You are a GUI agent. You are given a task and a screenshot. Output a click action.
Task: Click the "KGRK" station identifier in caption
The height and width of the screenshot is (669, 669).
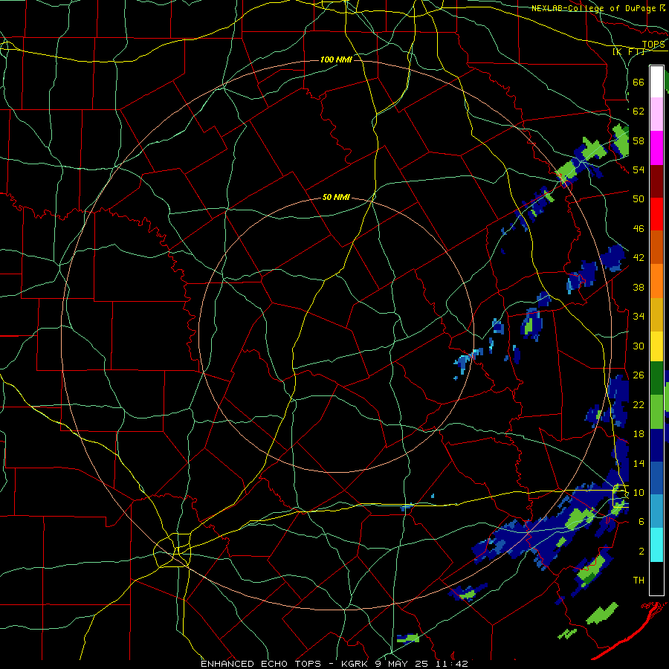pyautogui.click(x=355, y=664)
